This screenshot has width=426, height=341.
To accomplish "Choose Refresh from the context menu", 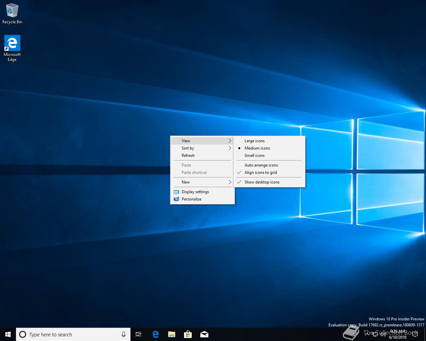I will point(188,156).
